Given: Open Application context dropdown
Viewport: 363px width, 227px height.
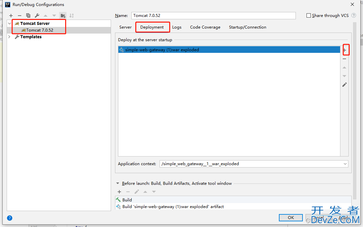Looking at the screenshot, I should 345,164.
